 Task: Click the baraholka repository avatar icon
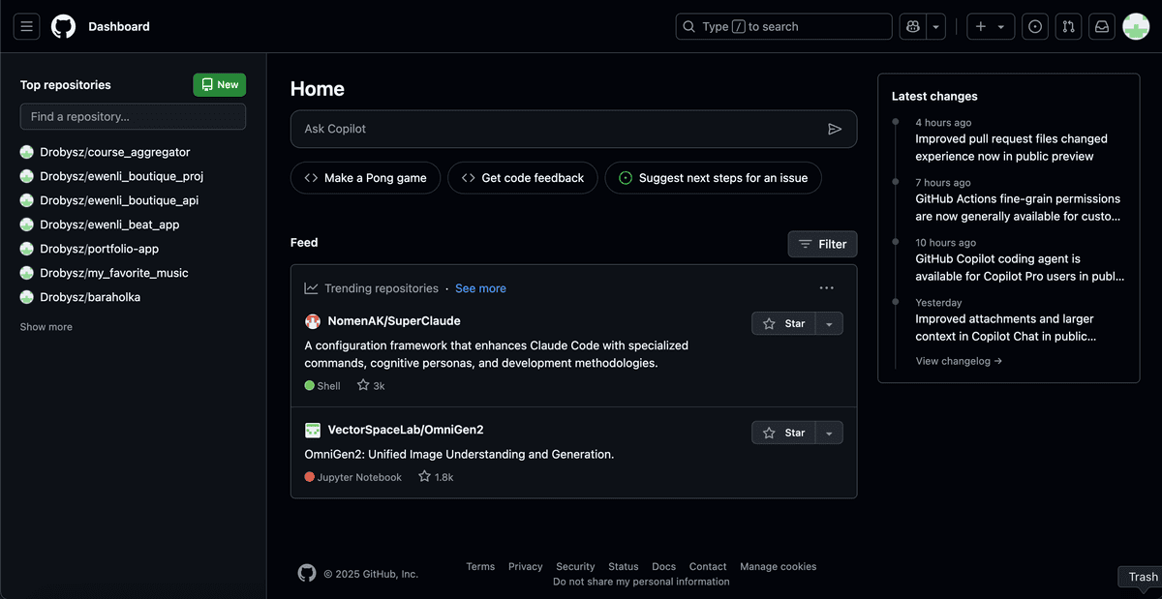(27, 297)
